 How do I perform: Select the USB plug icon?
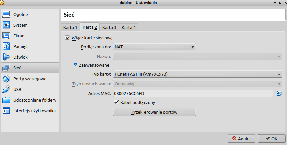click(6, 89)
